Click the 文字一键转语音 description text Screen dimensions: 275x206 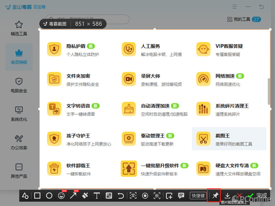[81, 114]
